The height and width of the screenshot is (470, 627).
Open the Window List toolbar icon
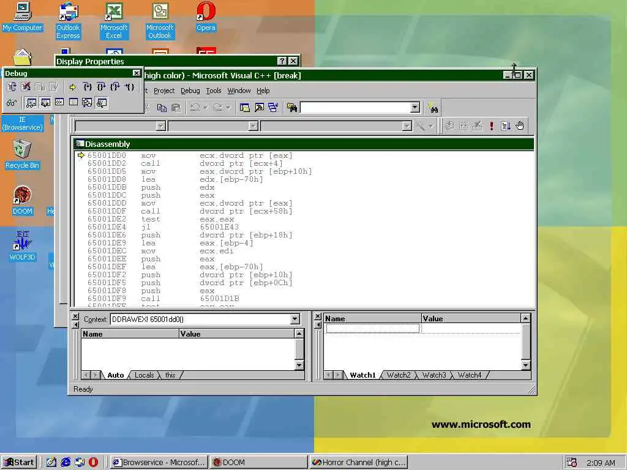pos(273,108)
